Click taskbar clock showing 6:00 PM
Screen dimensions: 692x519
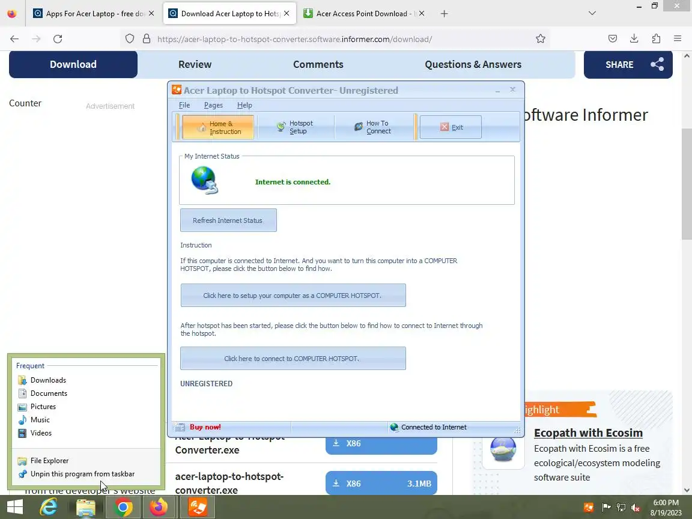coord(666,508)
